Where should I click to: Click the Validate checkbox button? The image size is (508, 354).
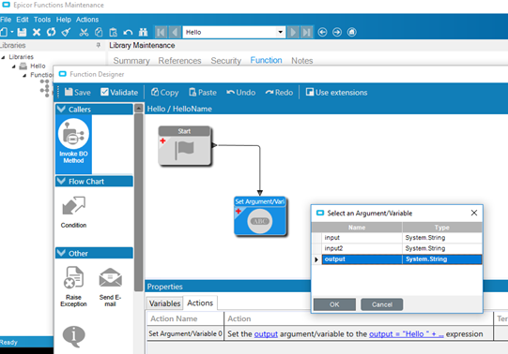pyautogui.click(x=119, y=93)
